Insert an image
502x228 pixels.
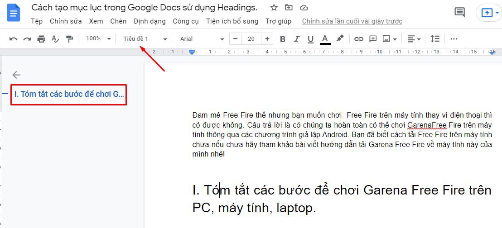click(x=386, y=39)
